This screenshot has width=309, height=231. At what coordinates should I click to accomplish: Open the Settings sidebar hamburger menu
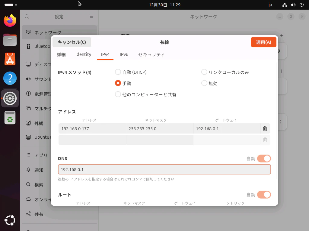(91, 17)
